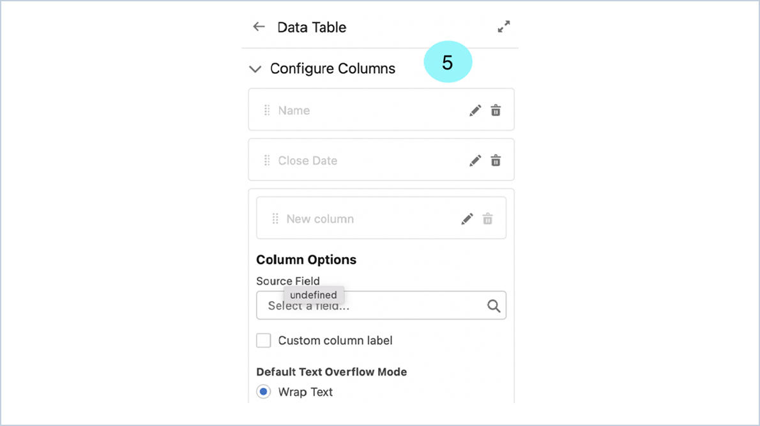Grab the drag handle beside the Name column
760x426 pixels.
(268, 110)
